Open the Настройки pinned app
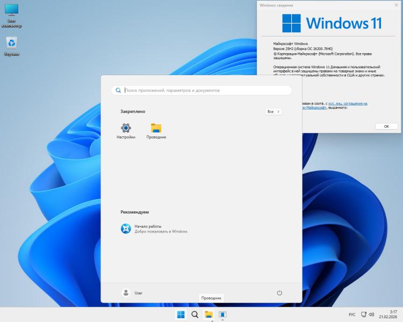 pos(126,129)
